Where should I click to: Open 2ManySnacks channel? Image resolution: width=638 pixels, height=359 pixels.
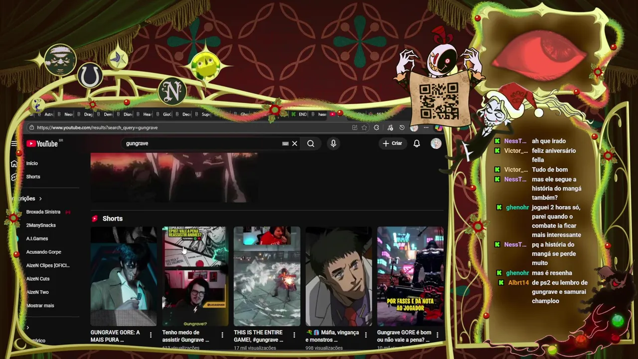(x=41, y=225)
